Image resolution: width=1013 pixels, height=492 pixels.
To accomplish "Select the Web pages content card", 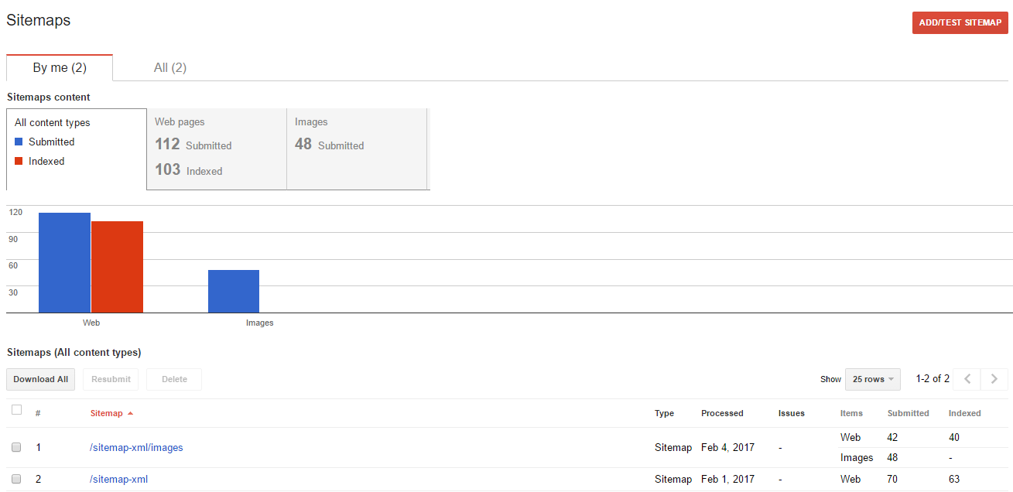I will 217,149.
